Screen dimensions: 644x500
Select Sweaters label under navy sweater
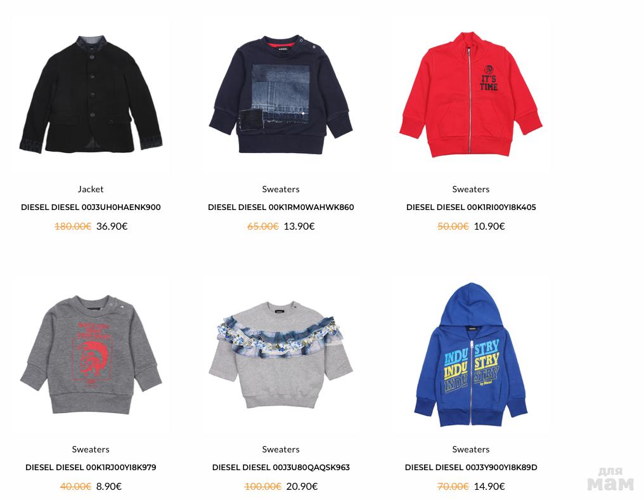point(281,189)
